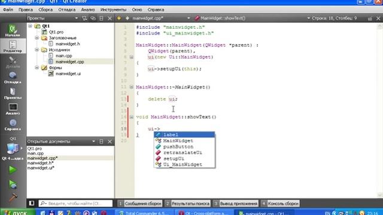Screen dimensions: 383x215
Task: Click the line and column indicator
Action: (334, 19)
